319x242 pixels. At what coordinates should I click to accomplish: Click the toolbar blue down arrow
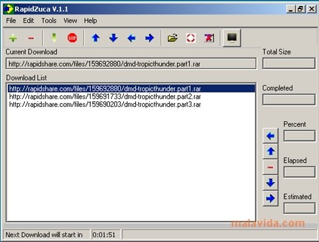tap(113, 38)
